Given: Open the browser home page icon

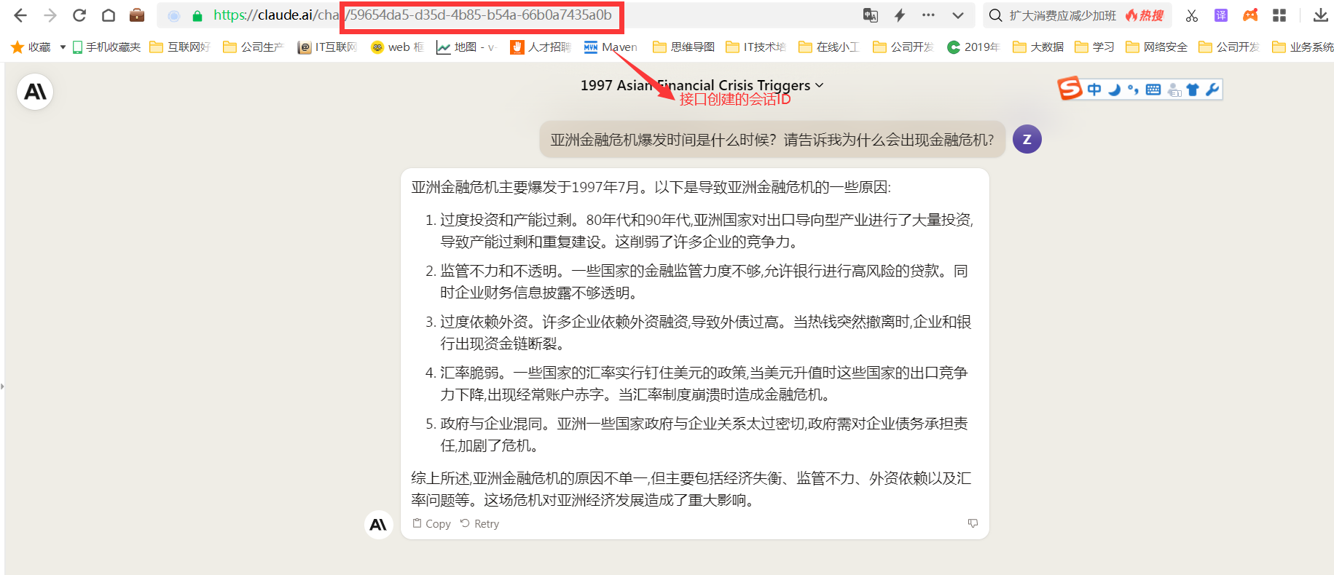Looking at the screenshot, I should pyautogui.click(x=109, y=15).
